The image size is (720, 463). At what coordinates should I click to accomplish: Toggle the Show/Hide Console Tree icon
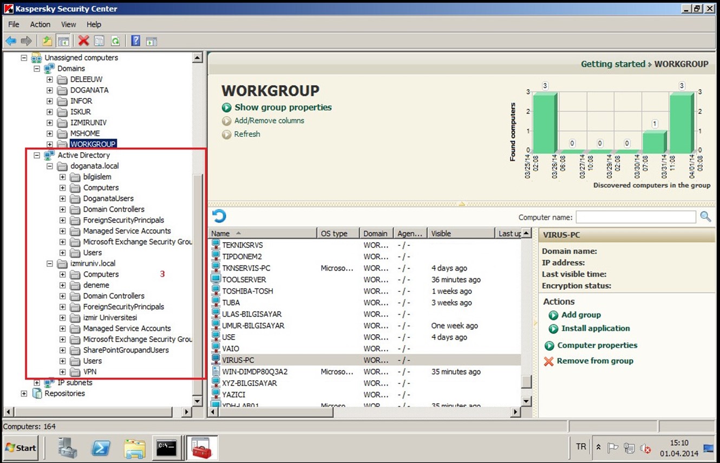point(63,41)
